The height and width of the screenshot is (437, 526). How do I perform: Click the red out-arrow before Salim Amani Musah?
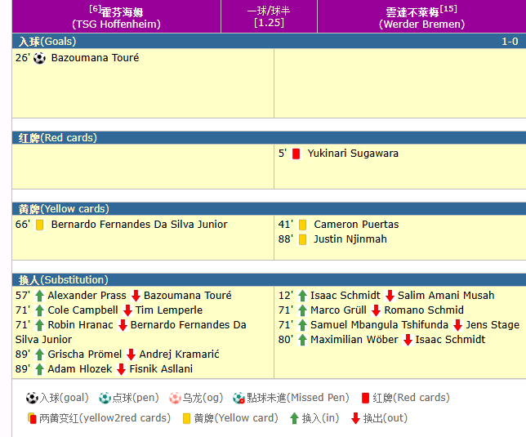pos(390,296)
